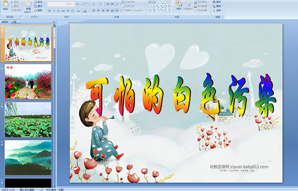This screenshot has height=191, width=298.
Task: Click Convert to SmartArt
Action: pyautogui.click(x=134, y=10)
